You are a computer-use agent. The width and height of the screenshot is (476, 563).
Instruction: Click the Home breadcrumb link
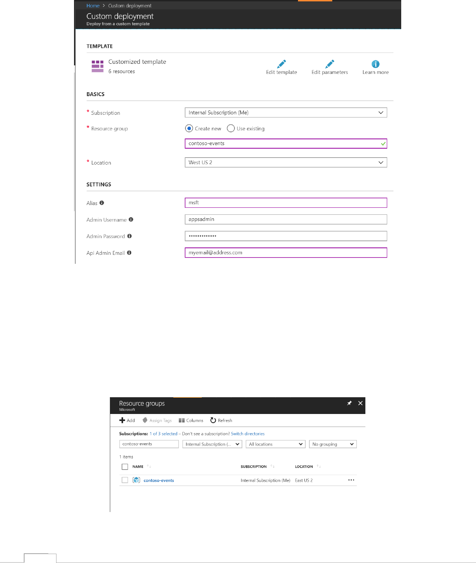pos(93,6)
